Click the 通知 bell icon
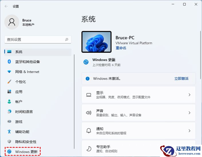 tap(89, 131)
